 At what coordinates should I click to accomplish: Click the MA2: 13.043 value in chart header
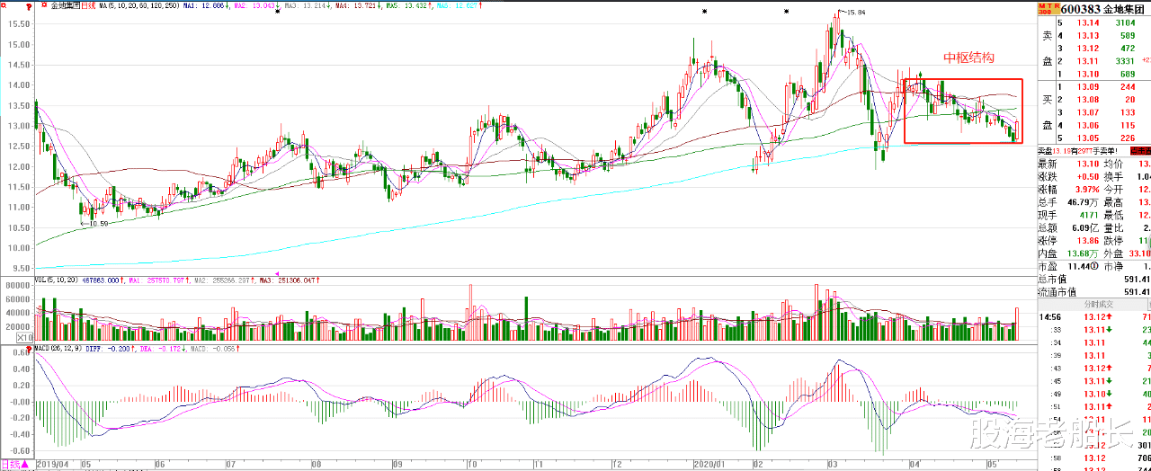tap(257, 5)
